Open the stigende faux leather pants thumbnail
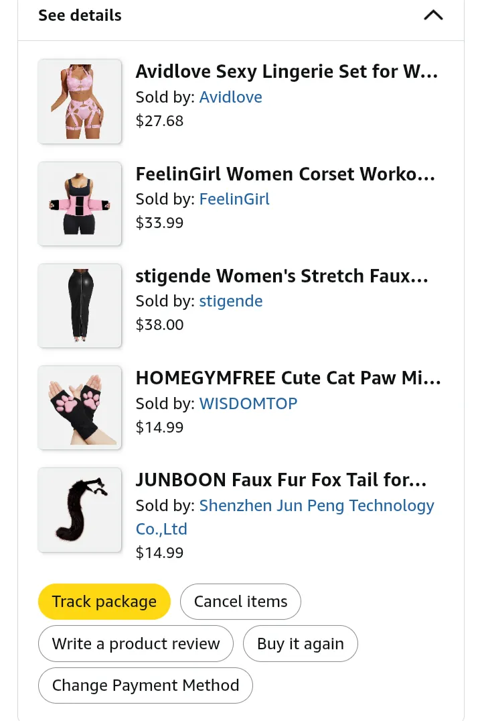Image resolution: width=482 pixels, height=721 pixels. coord(80,305)
